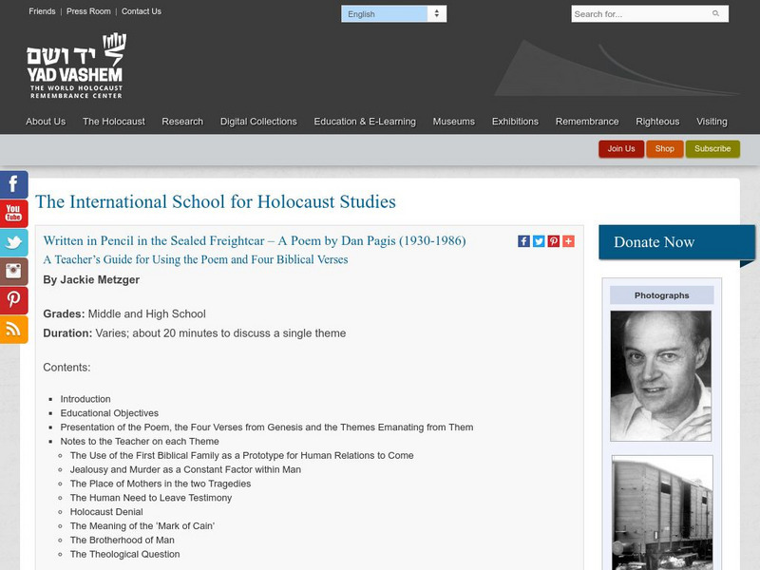Open the Digital Collections menu
This screenshot has height=570, width=760.
258,122
